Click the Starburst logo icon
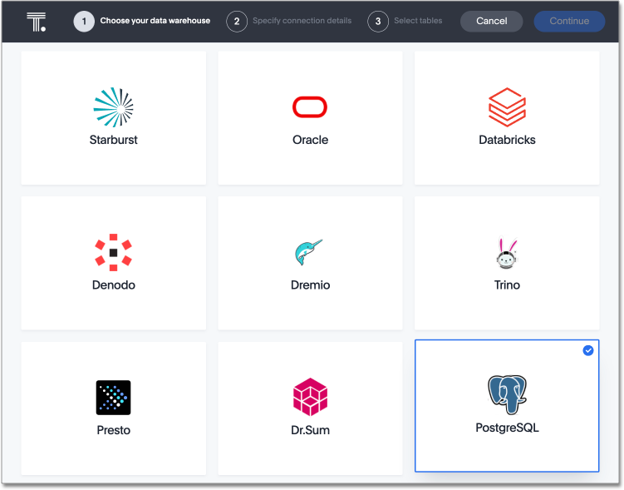 point(113,107)
